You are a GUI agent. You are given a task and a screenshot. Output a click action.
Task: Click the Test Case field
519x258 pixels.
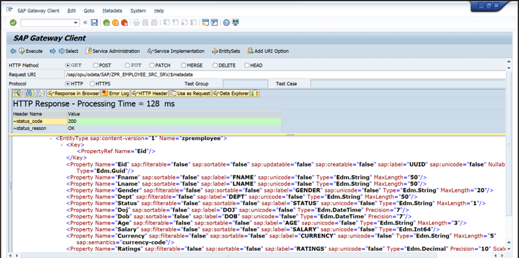click(x=408, y=84)
